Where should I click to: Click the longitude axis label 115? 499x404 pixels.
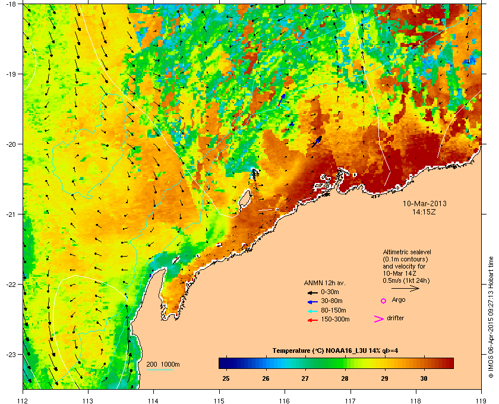click(219, 400)
